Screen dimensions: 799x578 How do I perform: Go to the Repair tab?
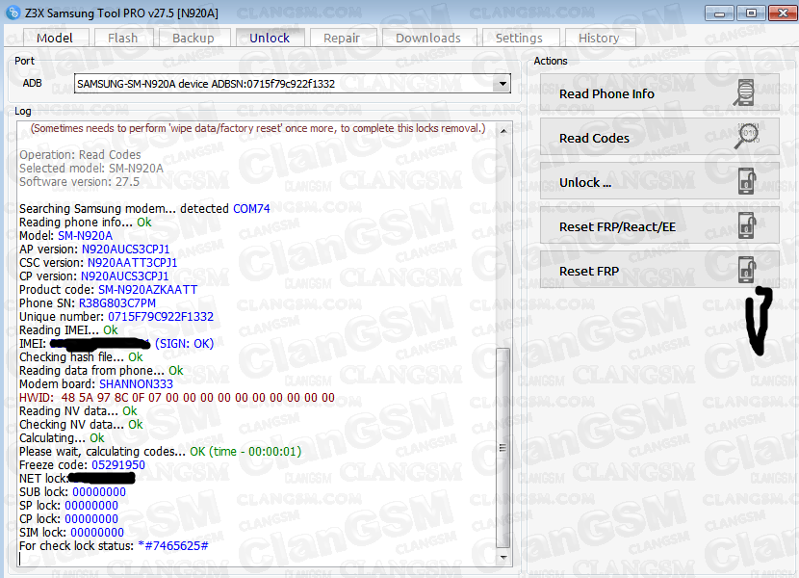click(342, 39)
